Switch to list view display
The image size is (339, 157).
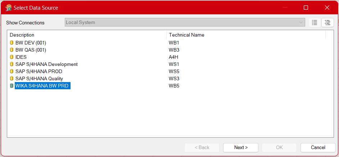pyautogui.click(x=315, y=23)
